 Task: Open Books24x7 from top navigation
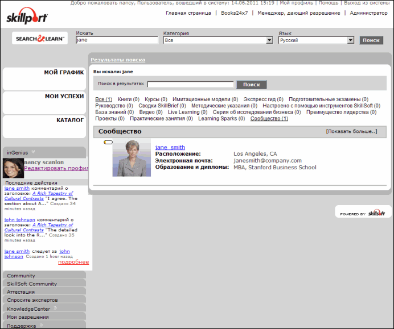click(234, 13)
